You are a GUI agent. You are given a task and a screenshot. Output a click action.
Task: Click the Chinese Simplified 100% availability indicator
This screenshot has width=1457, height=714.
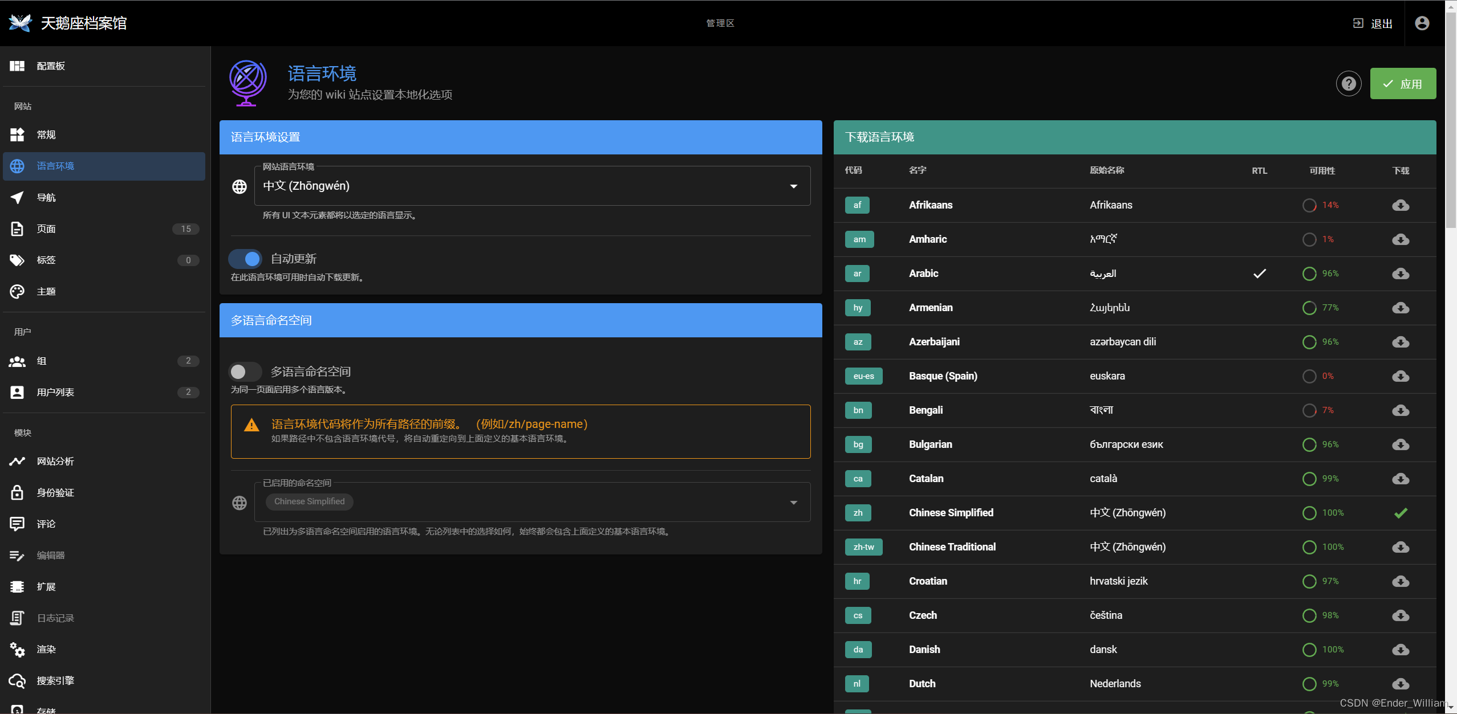(x=1323, y=513)
